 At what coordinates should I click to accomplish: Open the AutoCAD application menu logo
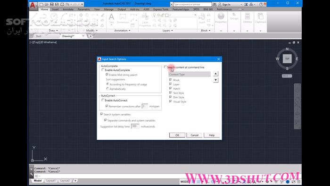[33, 5]
